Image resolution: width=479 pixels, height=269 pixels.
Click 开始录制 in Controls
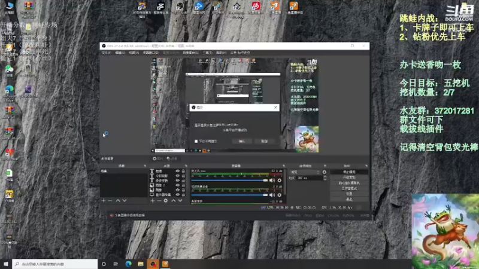click(x=349, y=178)
